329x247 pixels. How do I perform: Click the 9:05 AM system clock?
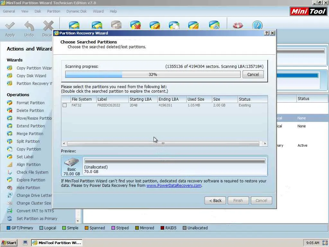coord(312,243)
